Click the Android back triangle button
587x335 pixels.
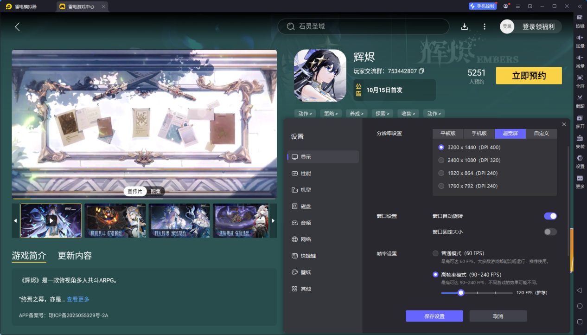pyautogui.click(x=580, y=290)
